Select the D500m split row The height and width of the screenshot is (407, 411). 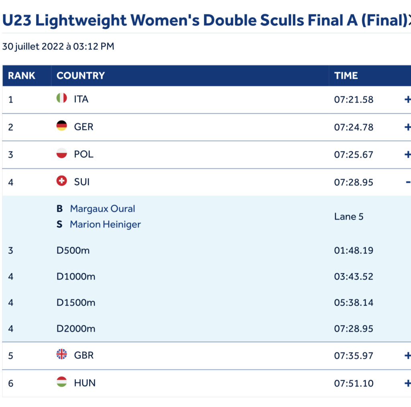[x=73, y=250]
